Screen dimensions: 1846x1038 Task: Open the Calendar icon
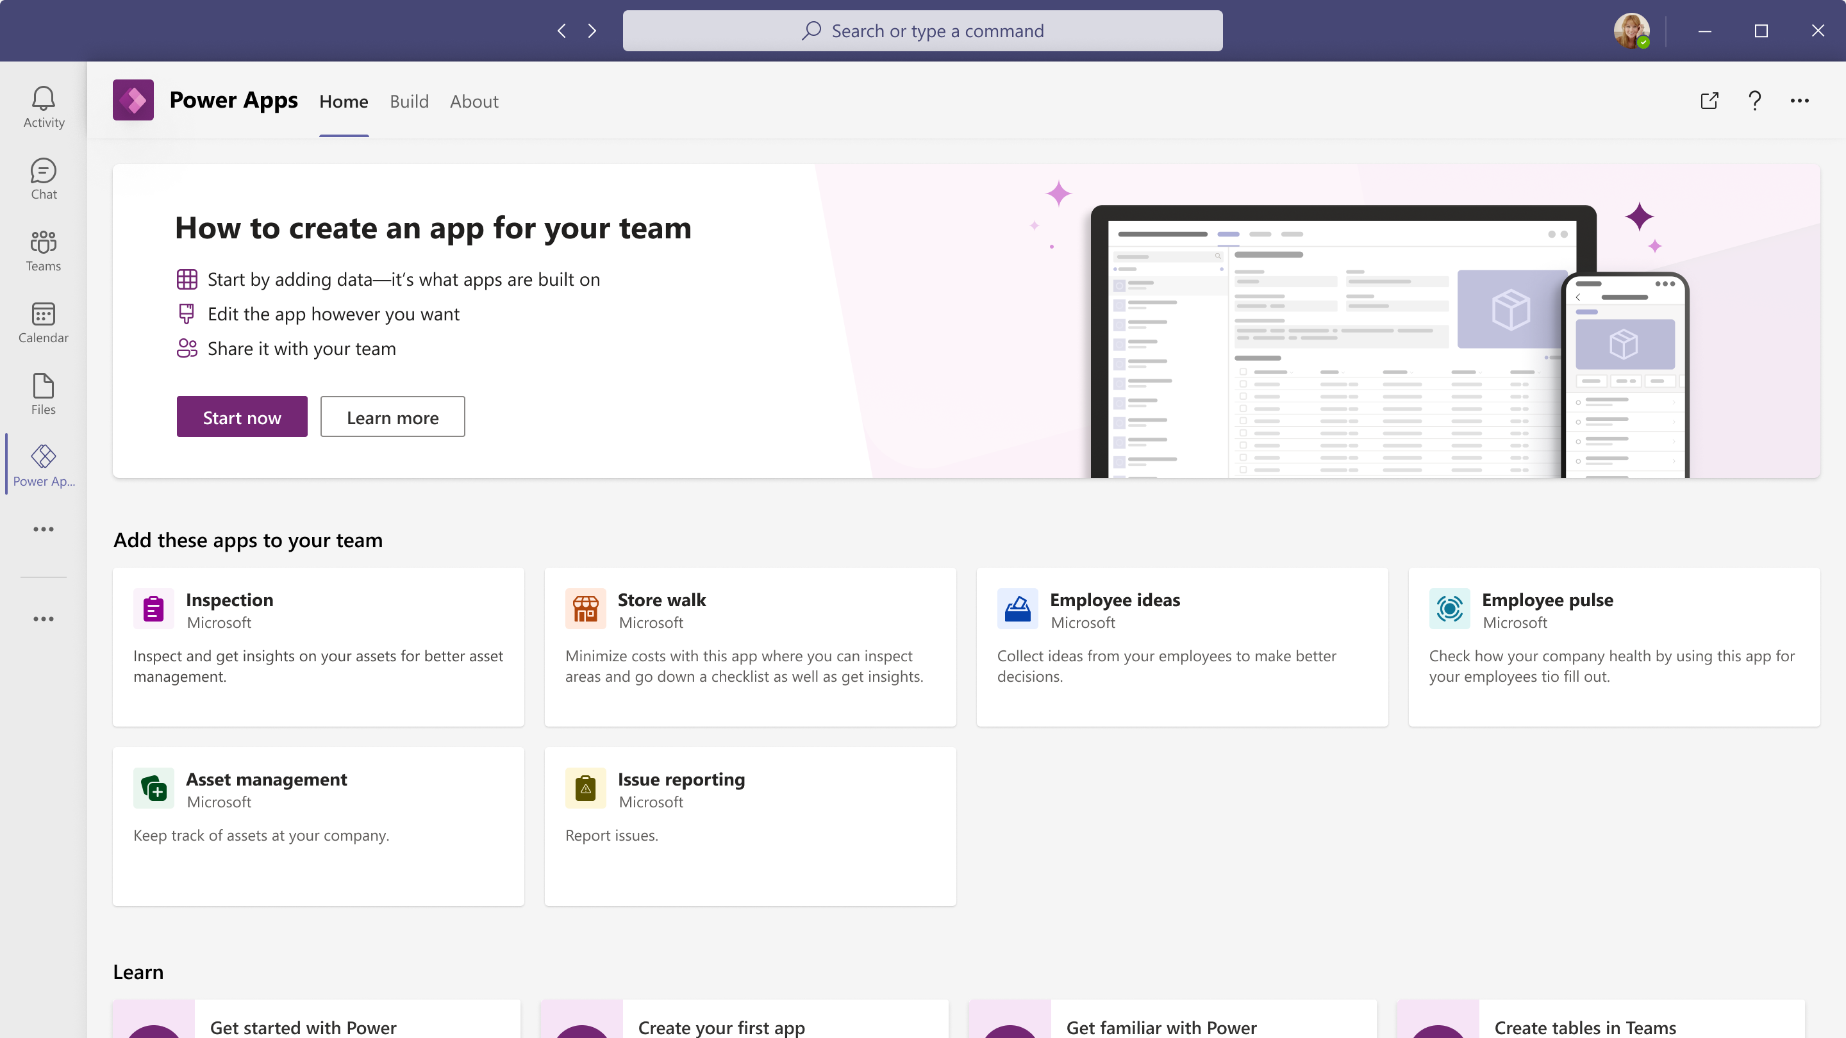pos(43,322)
